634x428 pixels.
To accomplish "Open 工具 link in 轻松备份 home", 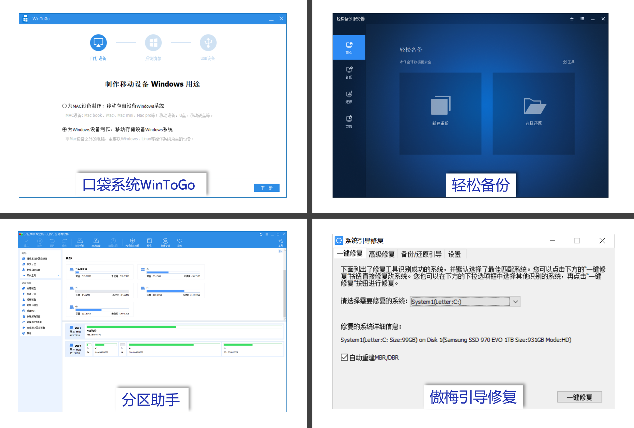I will click(x=568, y=62).
